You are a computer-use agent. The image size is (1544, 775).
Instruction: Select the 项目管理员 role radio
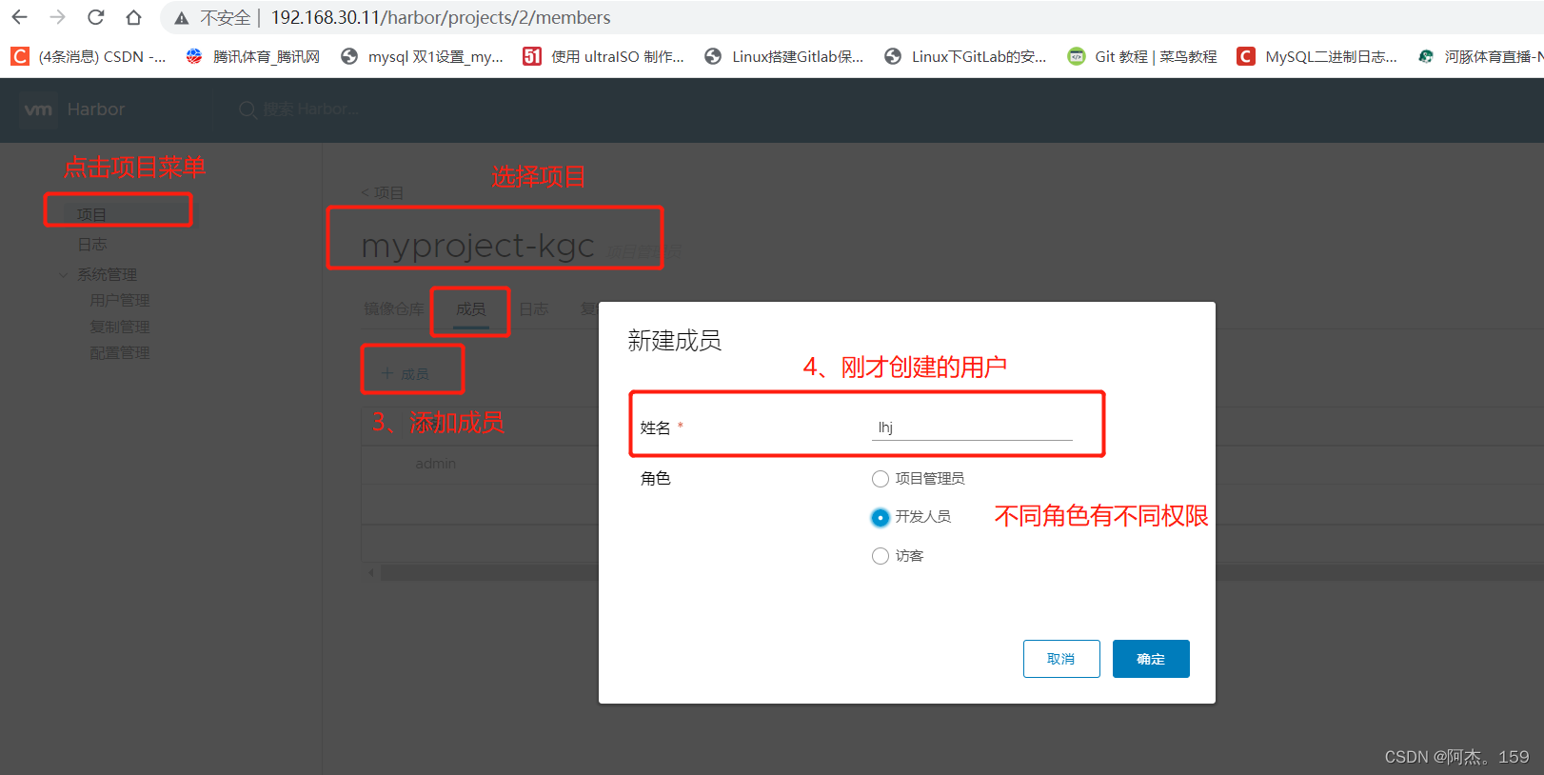click(x=881, y=478)
